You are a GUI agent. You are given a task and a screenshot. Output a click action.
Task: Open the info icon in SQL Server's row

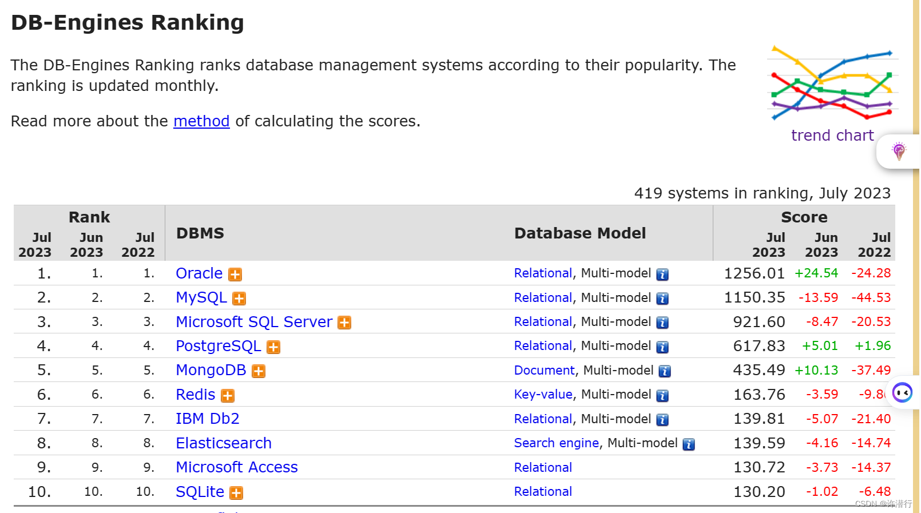tap(662, 323)
